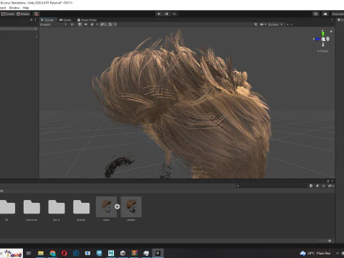Toggle hidden packages visibility in Project

click(x=331, y=186)
